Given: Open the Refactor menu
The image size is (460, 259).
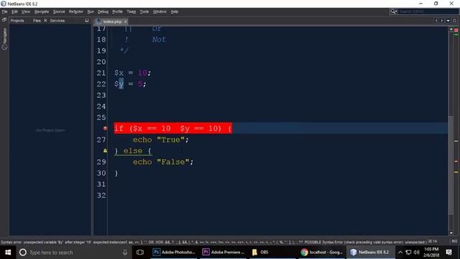Looking at the screenshot, I should pos(76,12).
